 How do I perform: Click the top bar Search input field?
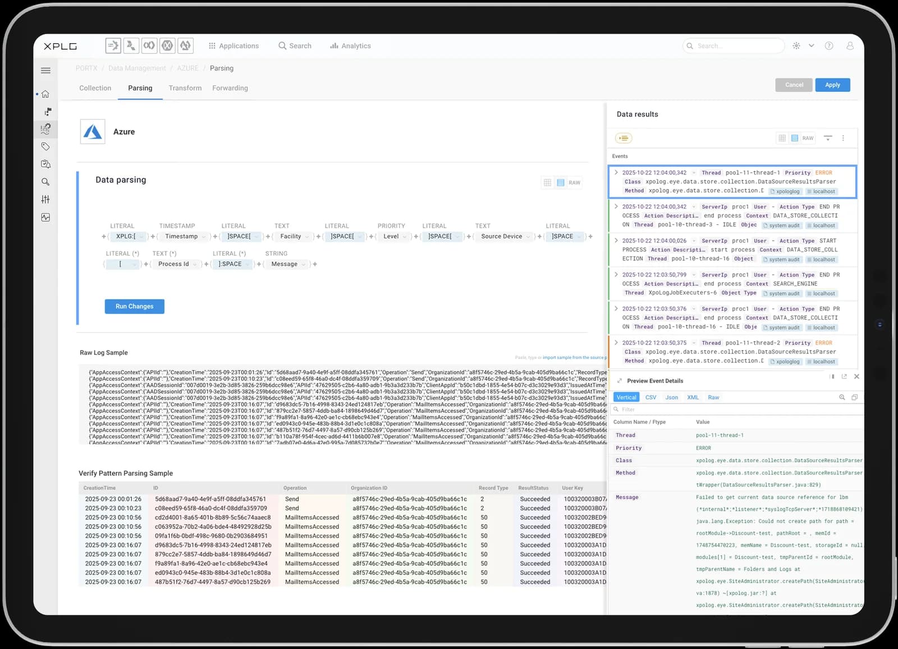point(734,46)
